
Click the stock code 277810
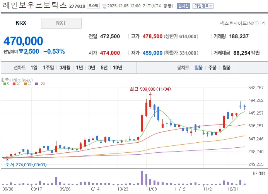(77, 6)
